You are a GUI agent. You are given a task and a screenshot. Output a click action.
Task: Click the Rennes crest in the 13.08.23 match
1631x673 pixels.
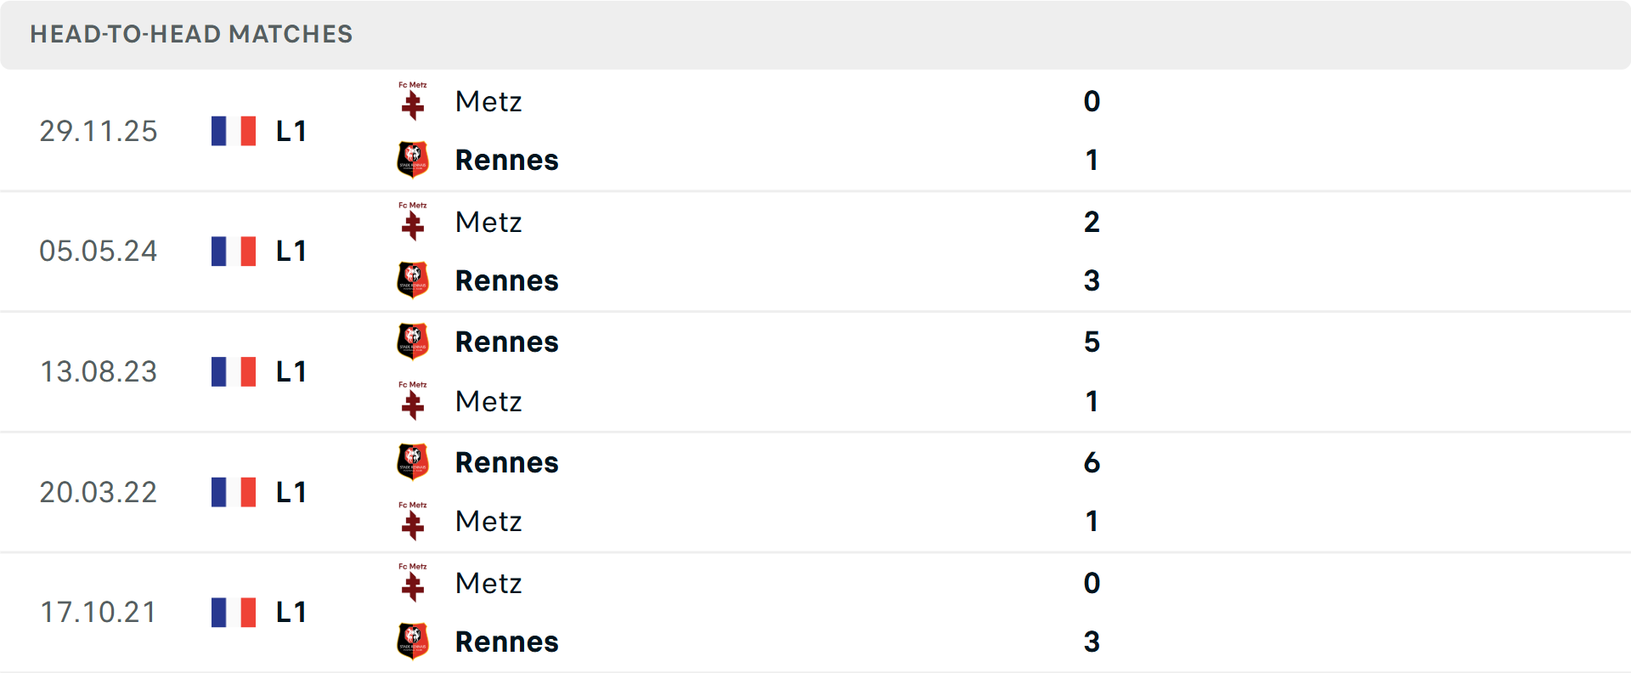pos(414,341)
